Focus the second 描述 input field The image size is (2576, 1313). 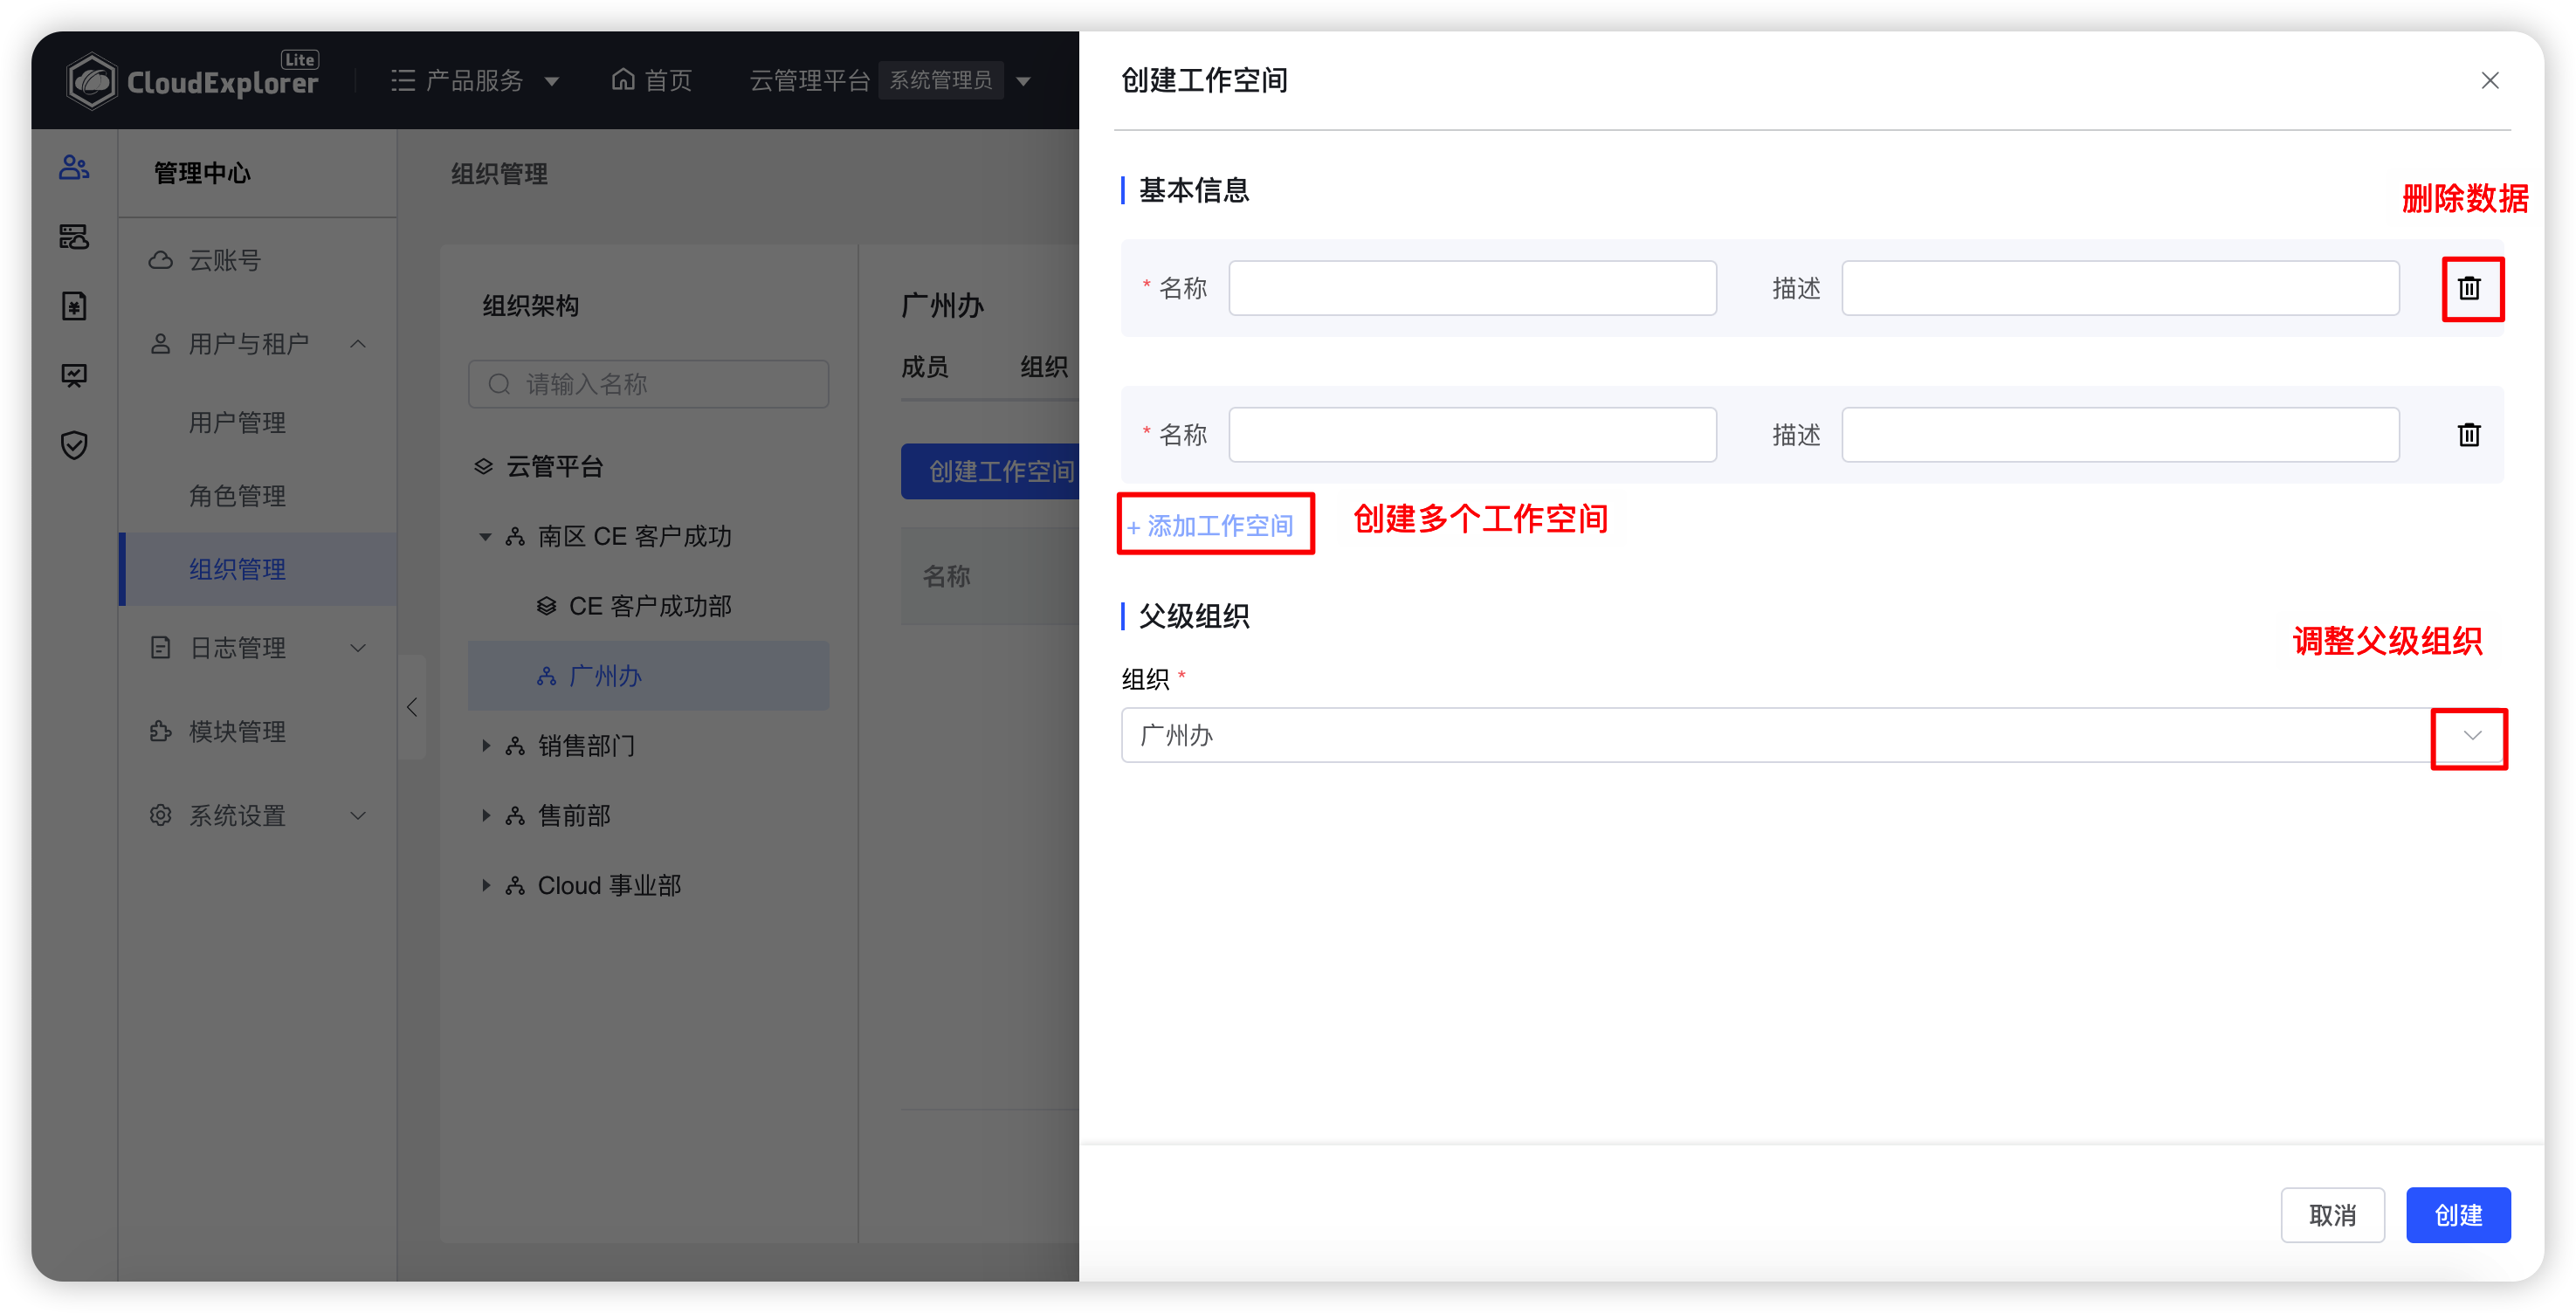(2120, 434)
